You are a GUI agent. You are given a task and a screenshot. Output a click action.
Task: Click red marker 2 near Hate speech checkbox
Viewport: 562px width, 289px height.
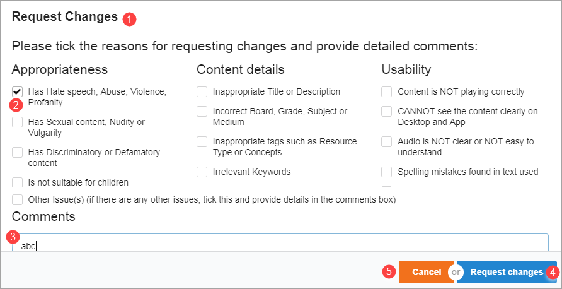pyautogui.click(x=18, y=105)
